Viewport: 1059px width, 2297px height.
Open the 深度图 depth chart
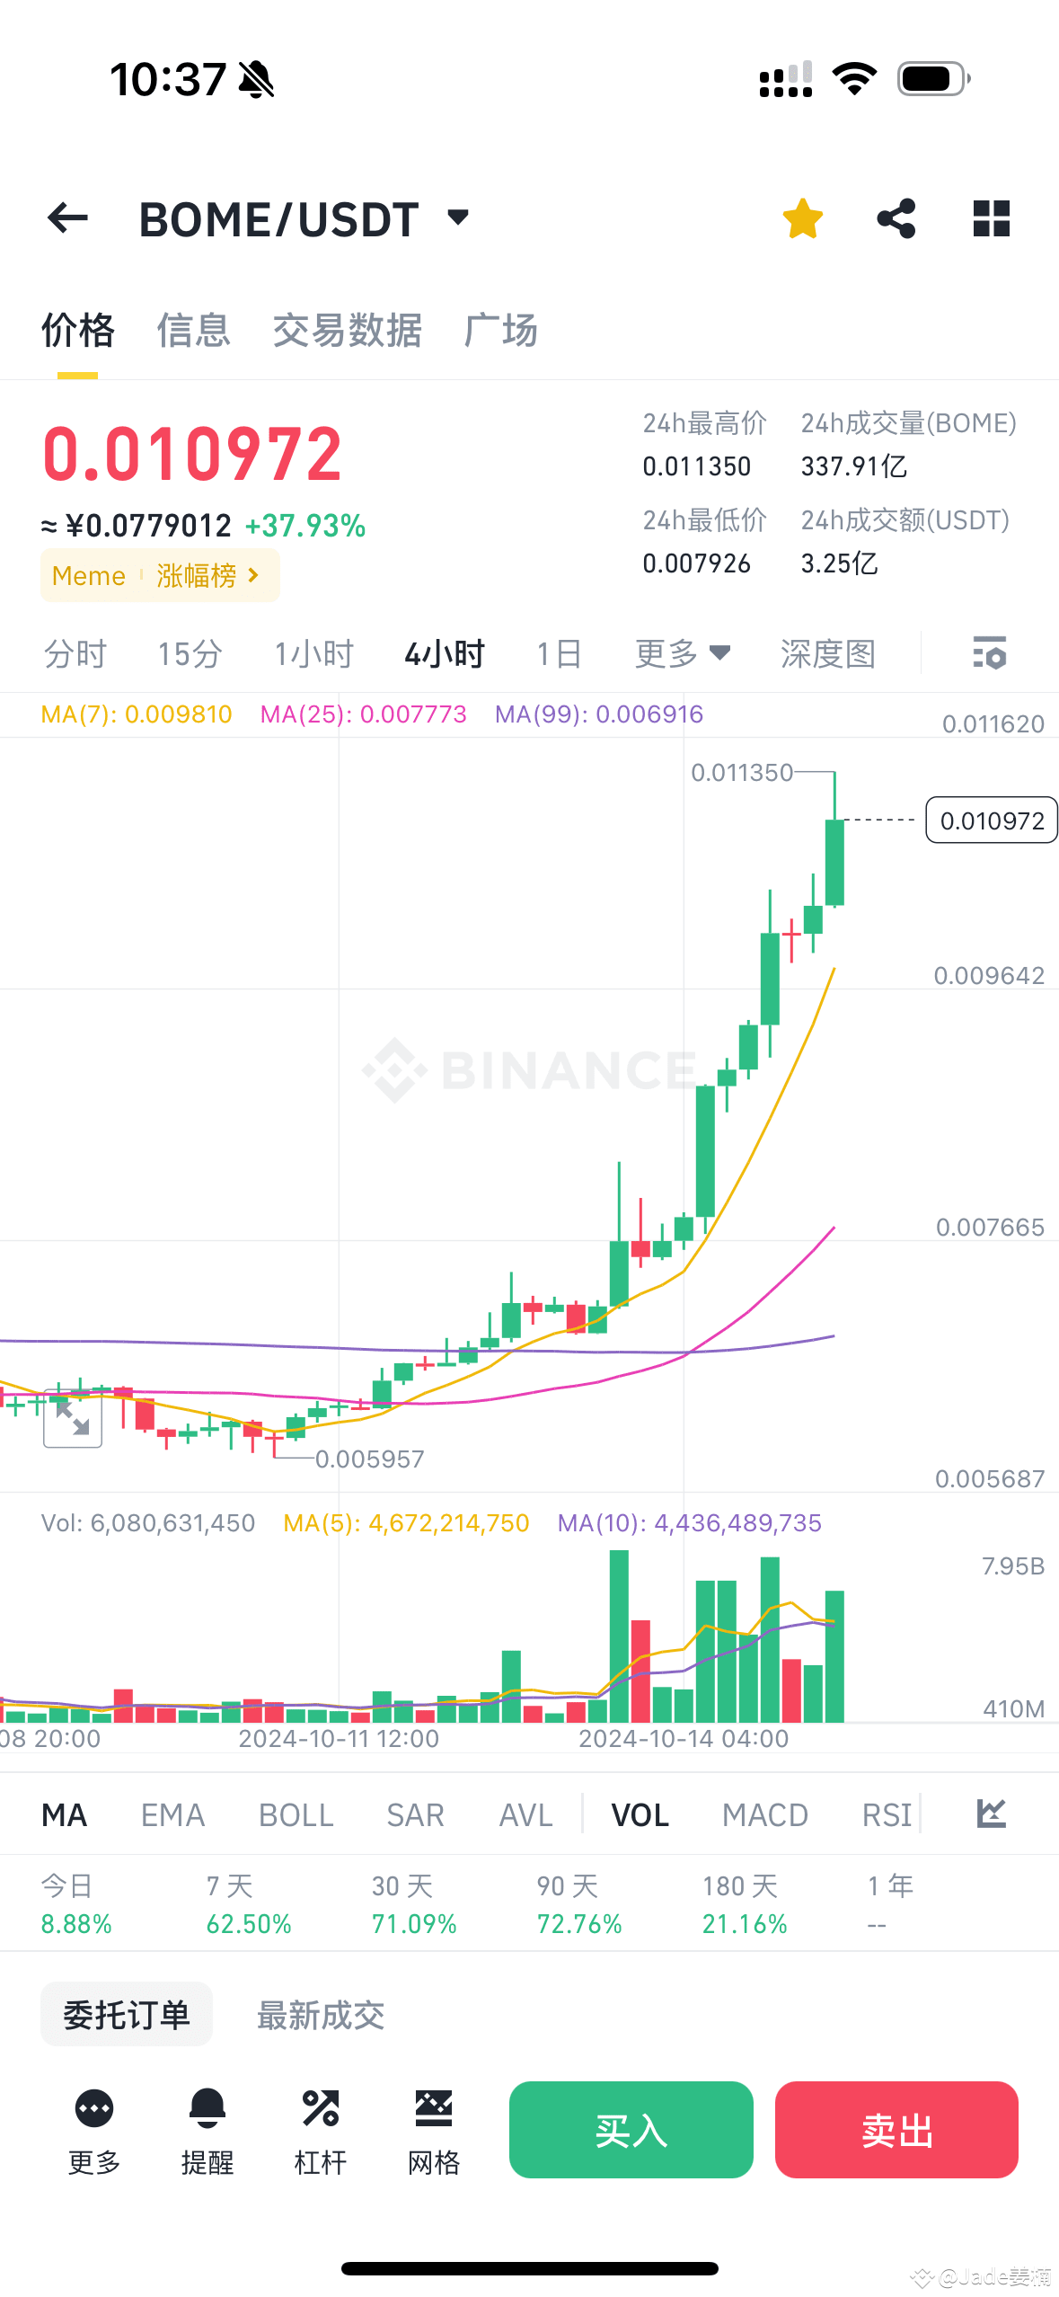pos(828,653)
